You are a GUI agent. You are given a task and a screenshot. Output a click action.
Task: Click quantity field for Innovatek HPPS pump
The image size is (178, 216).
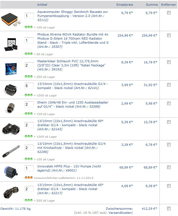coord(29,168)
